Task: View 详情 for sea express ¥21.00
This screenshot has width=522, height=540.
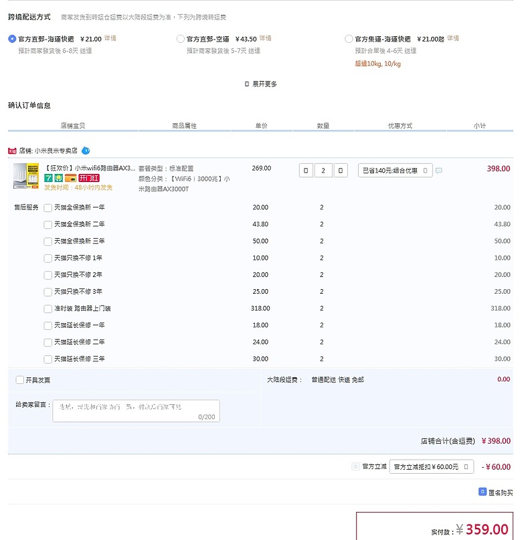Action: (110, 38)
